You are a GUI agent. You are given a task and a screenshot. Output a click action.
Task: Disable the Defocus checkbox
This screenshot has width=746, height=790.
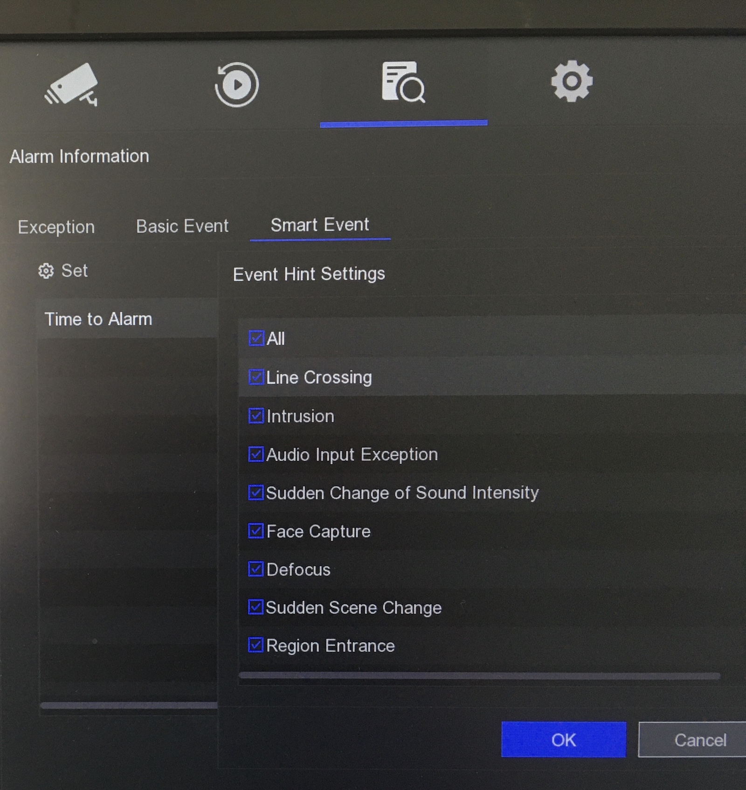pos(256,569)
